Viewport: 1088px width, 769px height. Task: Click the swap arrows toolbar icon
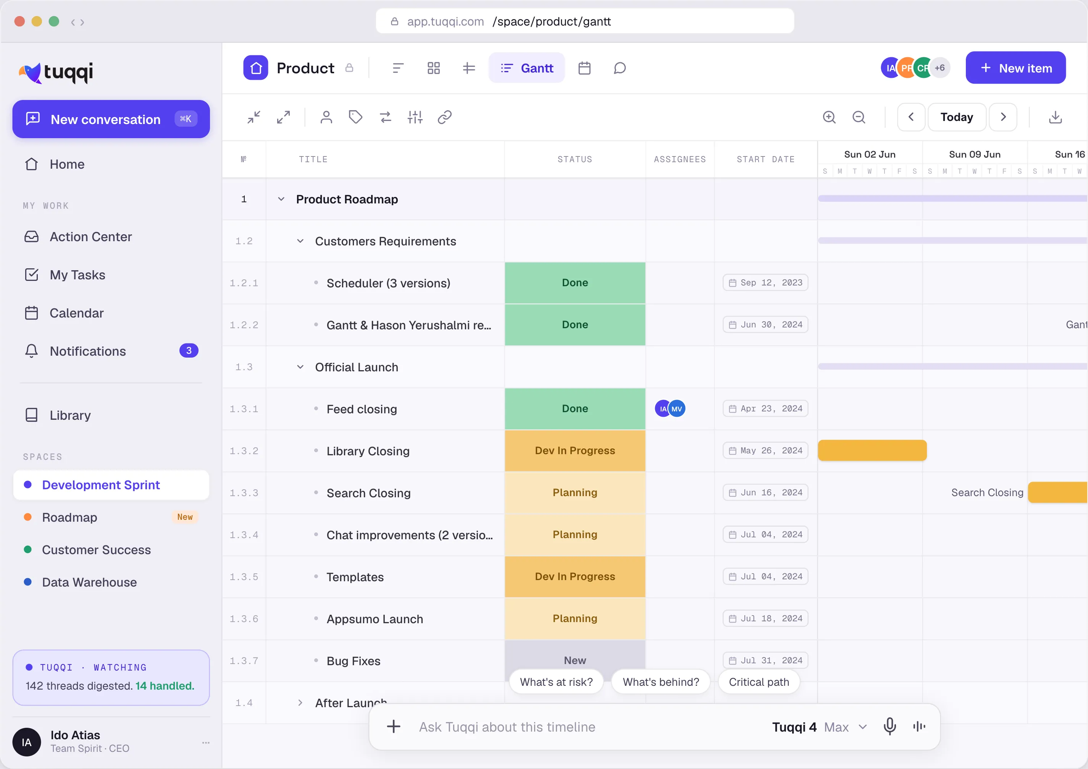(385, 117)
